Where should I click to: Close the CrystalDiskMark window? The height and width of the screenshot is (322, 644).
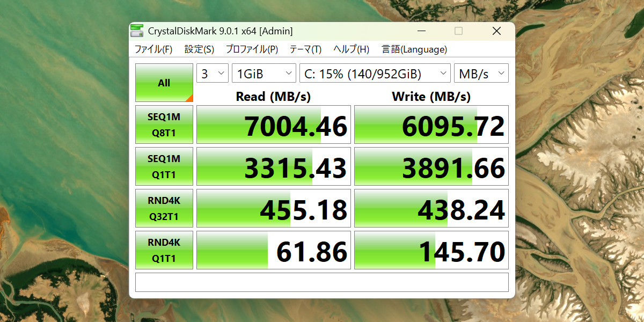click(496, 31)
